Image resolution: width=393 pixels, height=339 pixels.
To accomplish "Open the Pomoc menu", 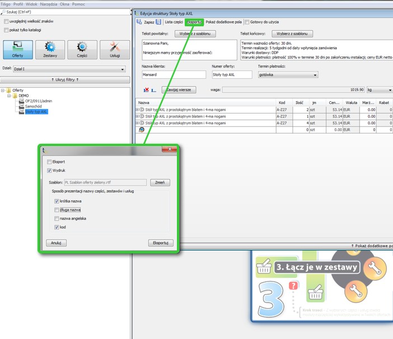I will pos(78,4).
